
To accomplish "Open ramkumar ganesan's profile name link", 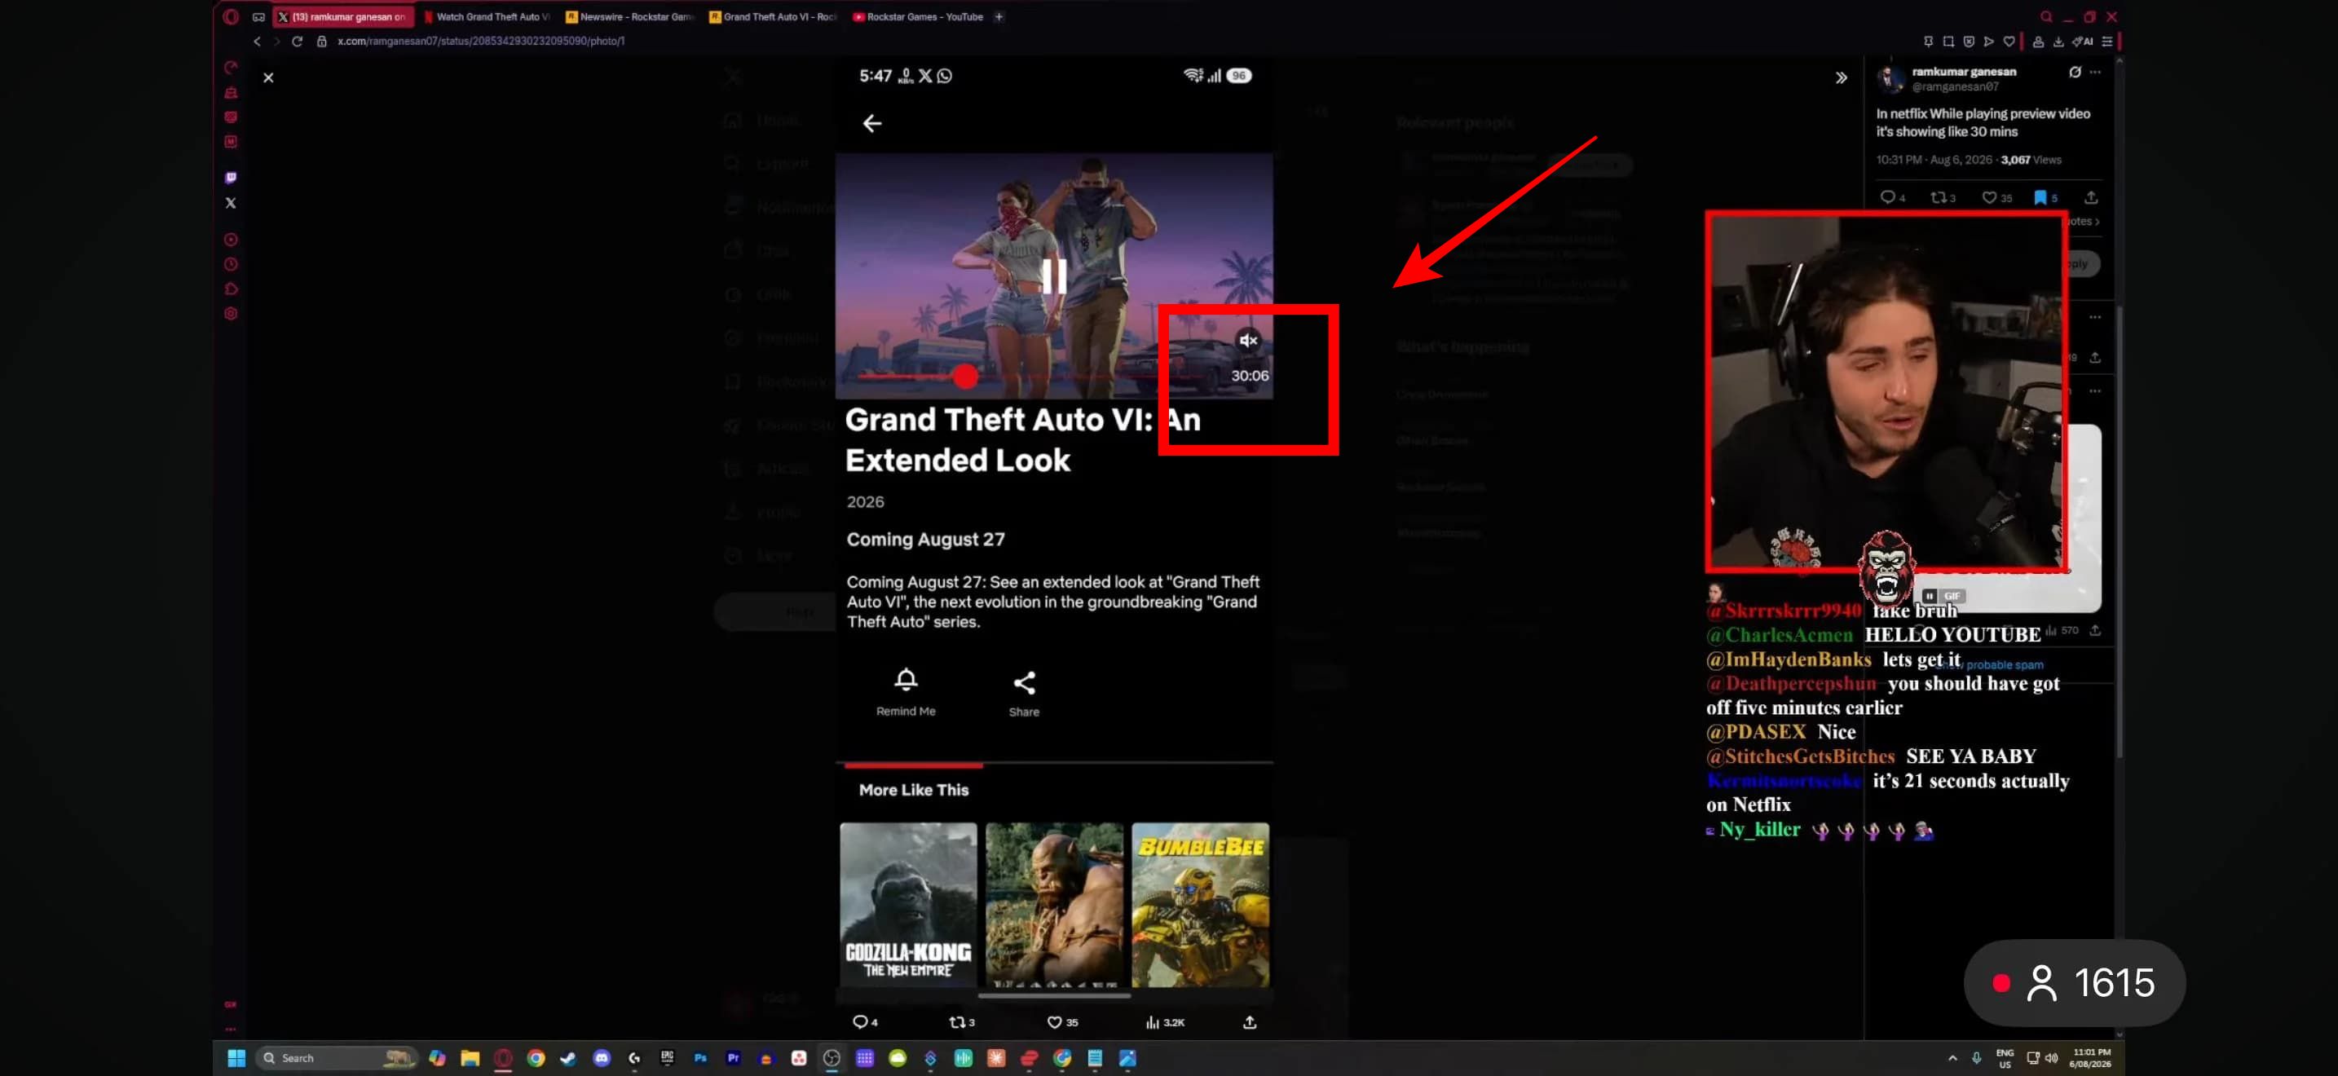I will click(x=1963, y=72).
